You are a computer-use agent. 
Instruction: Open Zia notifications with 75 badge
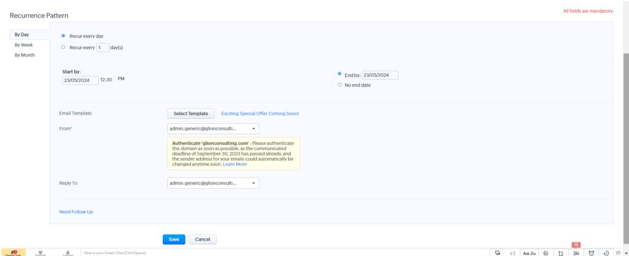[x=576, y=252]
